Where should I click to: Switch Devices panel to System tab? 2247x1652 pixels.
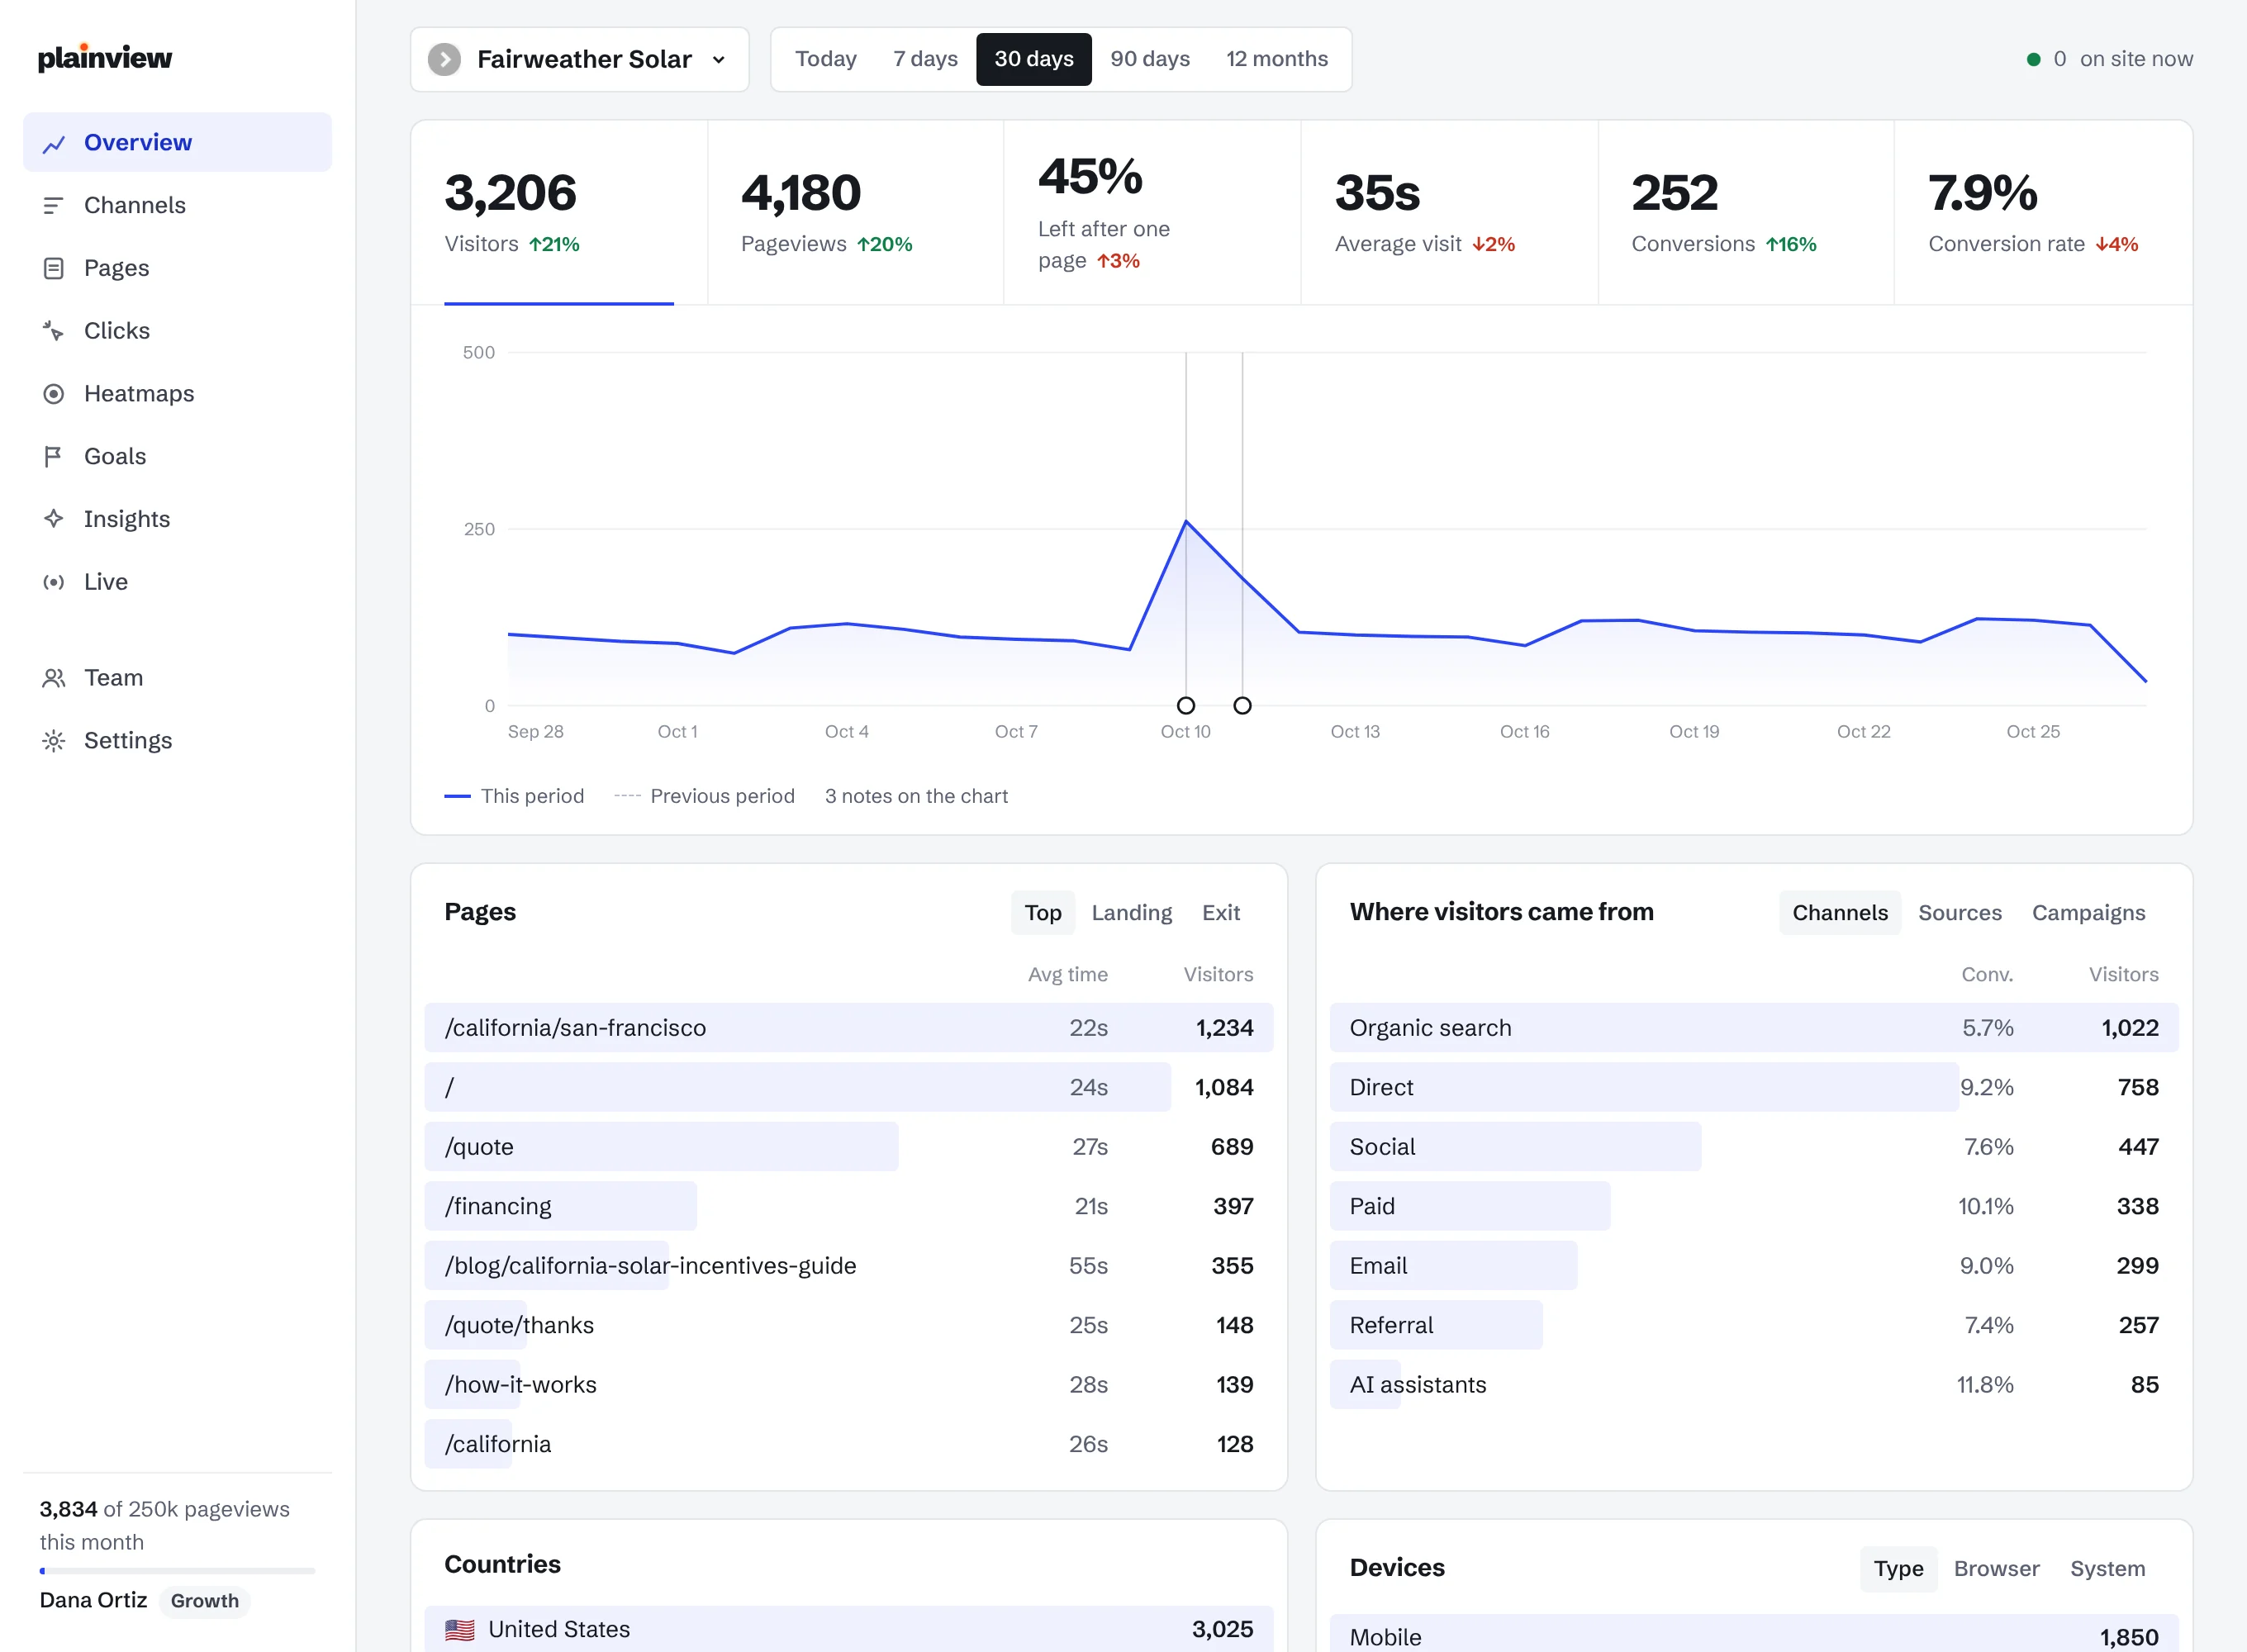2107,1569
